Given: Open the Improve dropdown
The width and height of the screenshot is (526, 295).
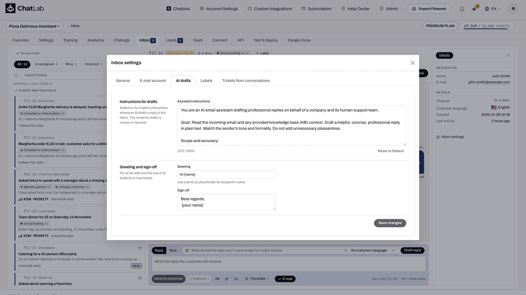Looking at the screenshot, I should tap(199, 279).
